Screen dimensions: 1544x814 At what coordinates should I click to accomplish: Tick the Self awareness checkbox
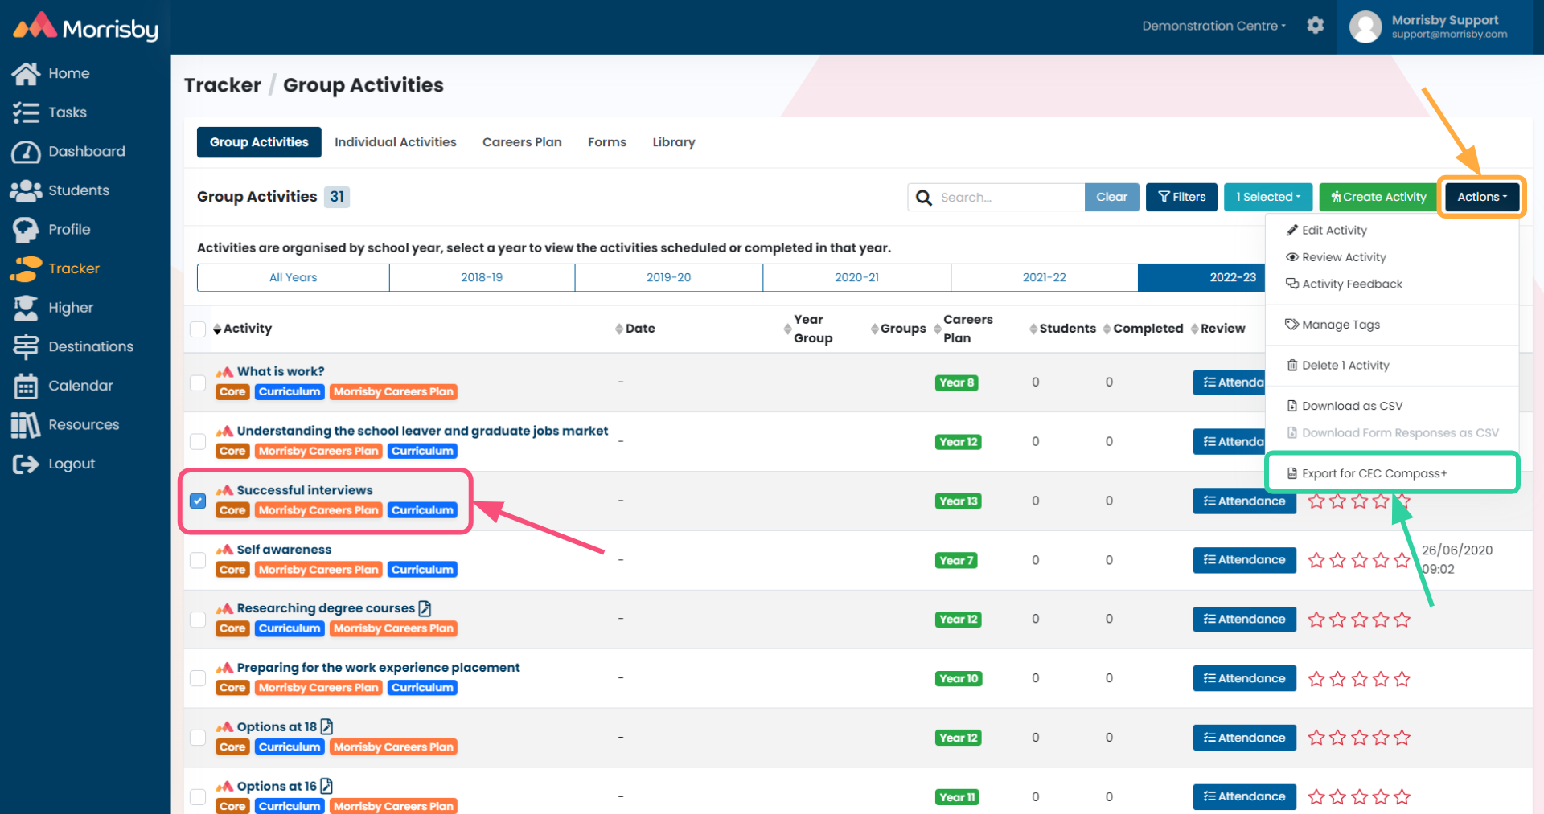pyautogui.click(x=198, y=560)
